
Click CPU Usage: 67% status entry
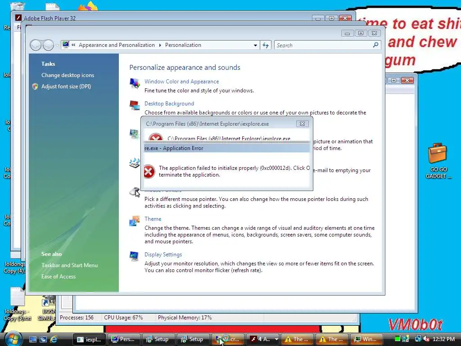[123, 318]
